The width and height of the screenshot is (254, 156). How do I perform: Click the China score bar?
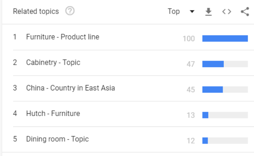(225, 89)
